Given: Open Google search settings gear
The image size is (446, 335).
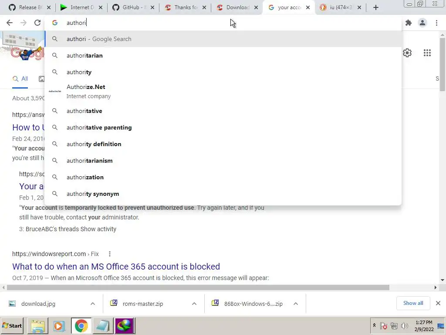Looking at the screenshot, I should [407, 53].
